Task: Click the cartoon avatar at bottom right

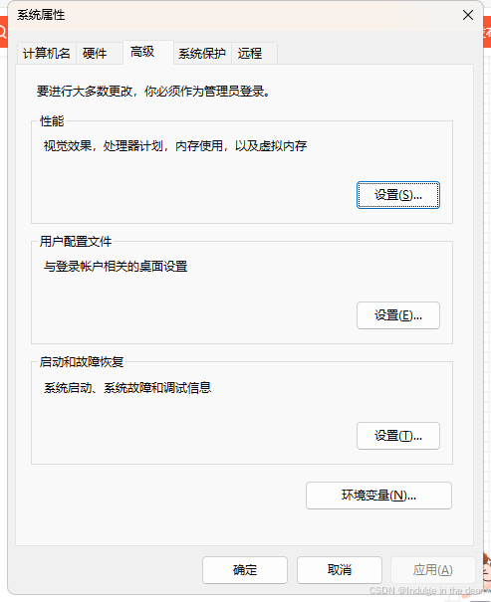Action: [x=486, y=571]
